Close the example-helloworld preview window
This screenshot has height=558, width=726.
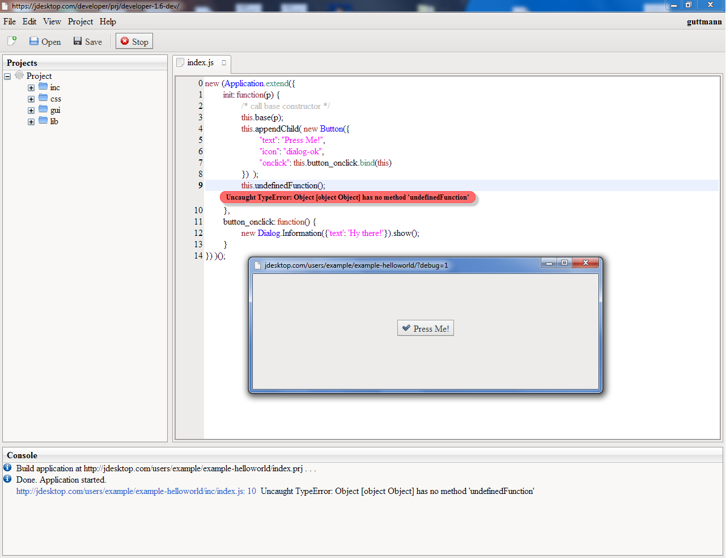pyautogui.click(x=585, y=263)
